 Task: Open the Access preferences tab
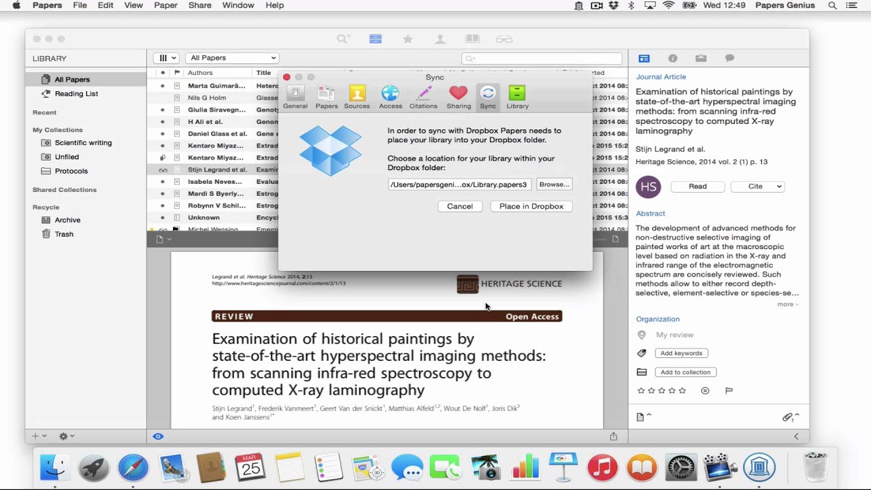pyautogui.click(x=390, y=97)
